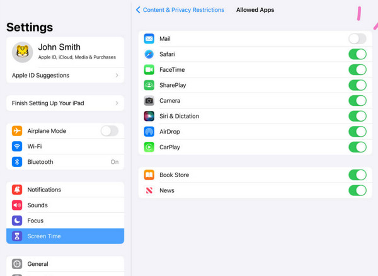The image size is (378, 276).
Task: Switch off the News toggle
Action: coord(357,190)
